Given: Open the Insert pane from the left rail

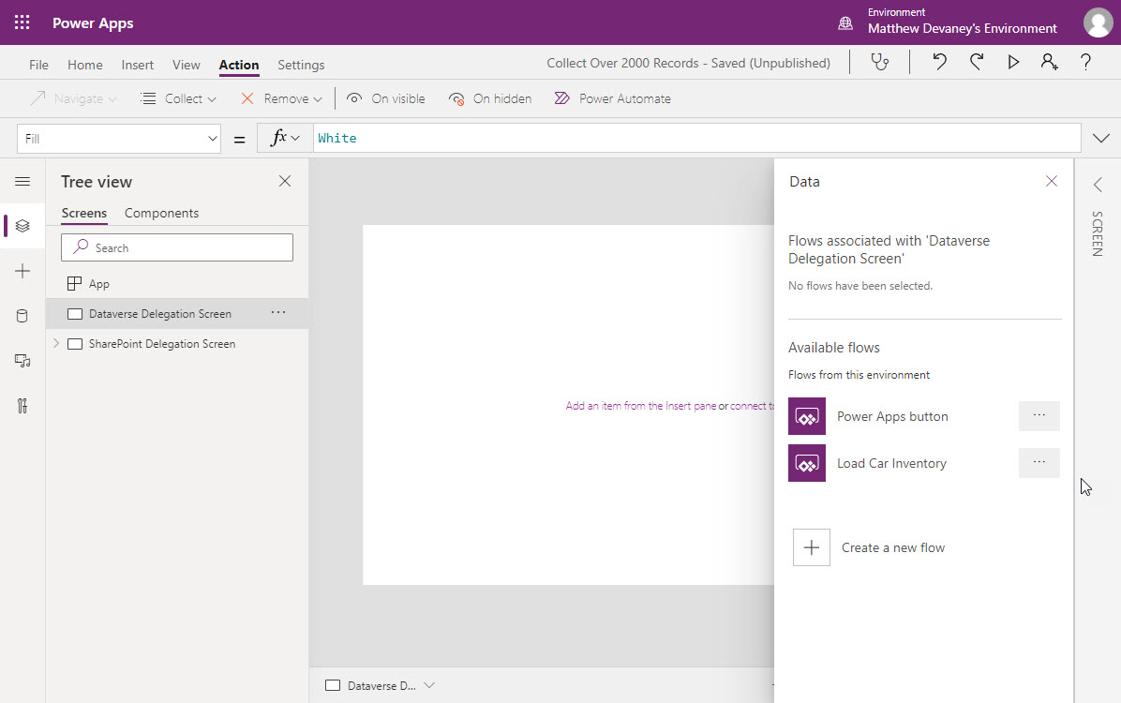Looking at the screenshot, I should pyautogui.click(x=22, y=271).
